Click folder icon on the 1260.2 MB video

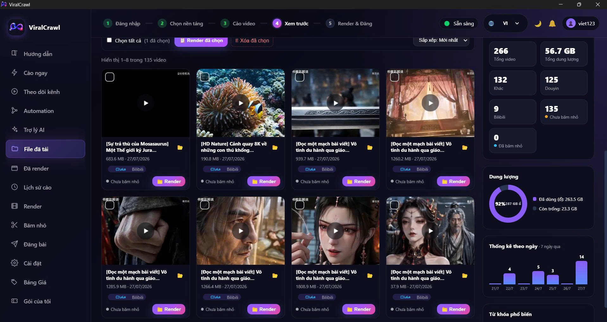(x=465, y=147)
